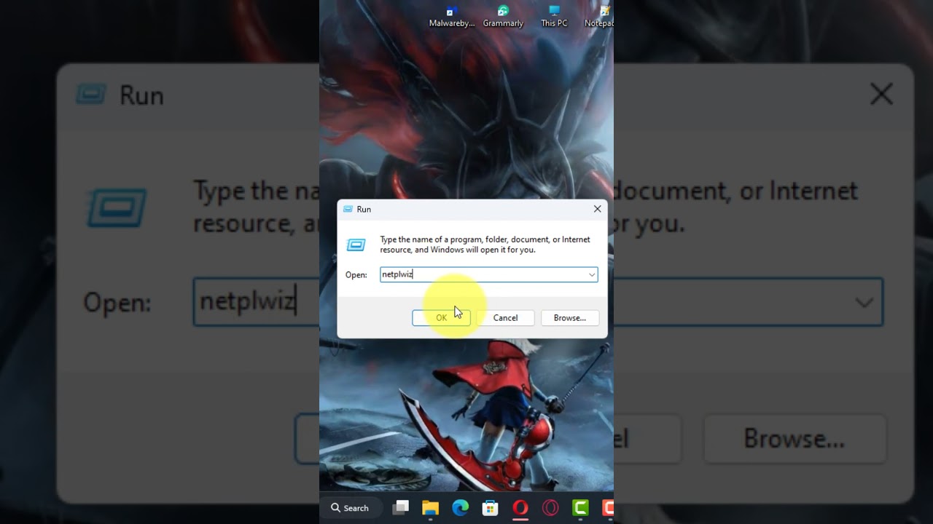Open the Grammarly desktop shortcut
The image size is (933, 524).
[x=503, y=16]
